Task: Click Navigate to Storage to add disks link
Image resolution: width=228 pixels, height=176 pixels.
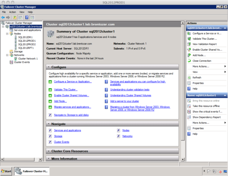Action: click(71, 115)
